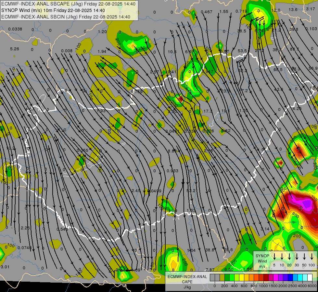The image size is (318, 292).
Task: Click the 100 m/s wind arrow in legend
Action: pyautogui.click(x=312, y=256)
